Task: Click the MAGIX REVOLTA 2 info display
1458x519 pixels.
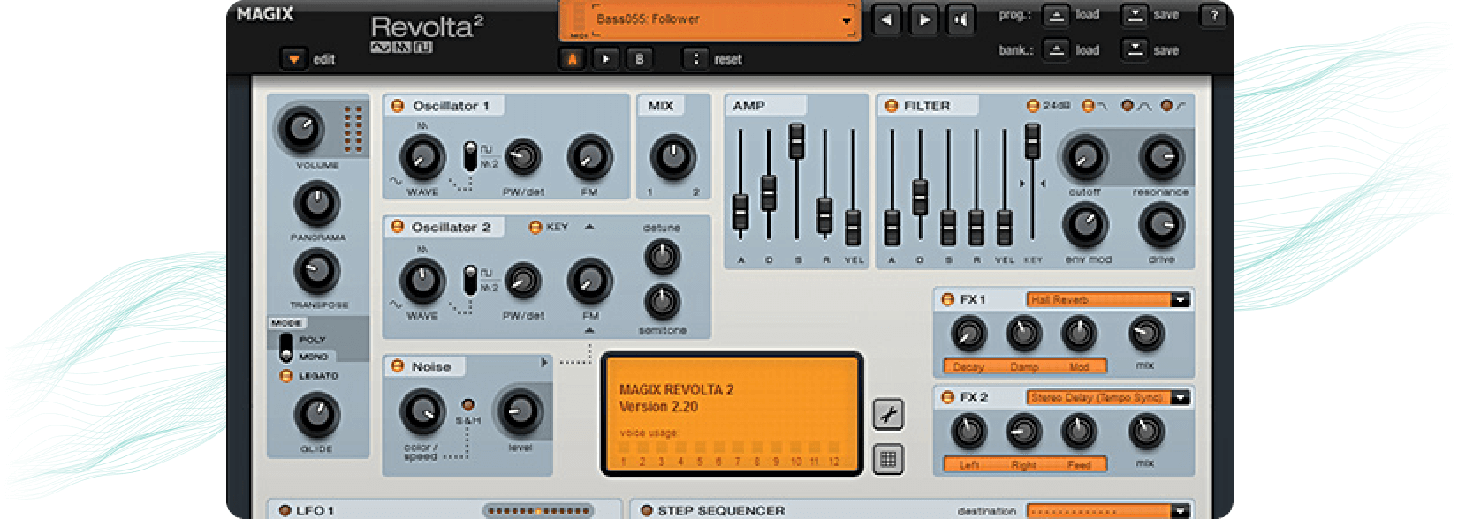Action: [732, 414]
